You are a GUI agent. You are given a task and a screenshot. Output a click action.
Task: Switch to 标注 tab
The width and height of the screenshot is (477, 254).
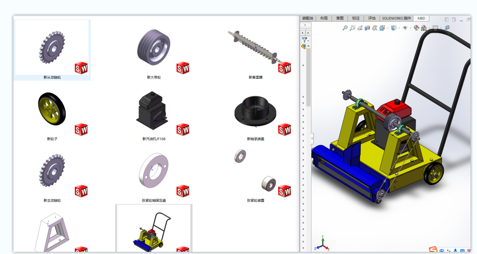tap(356, 18)
